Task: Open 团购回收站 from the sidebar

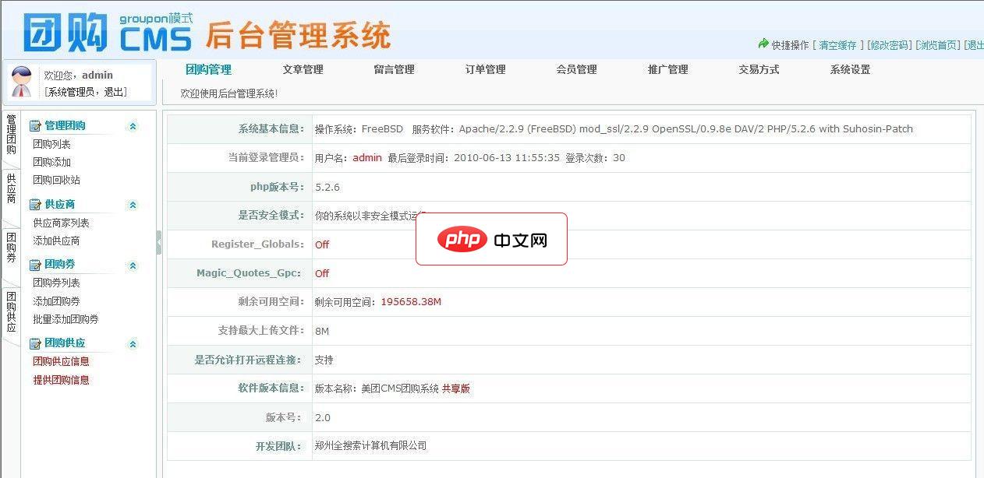Action: click(56, 180)
